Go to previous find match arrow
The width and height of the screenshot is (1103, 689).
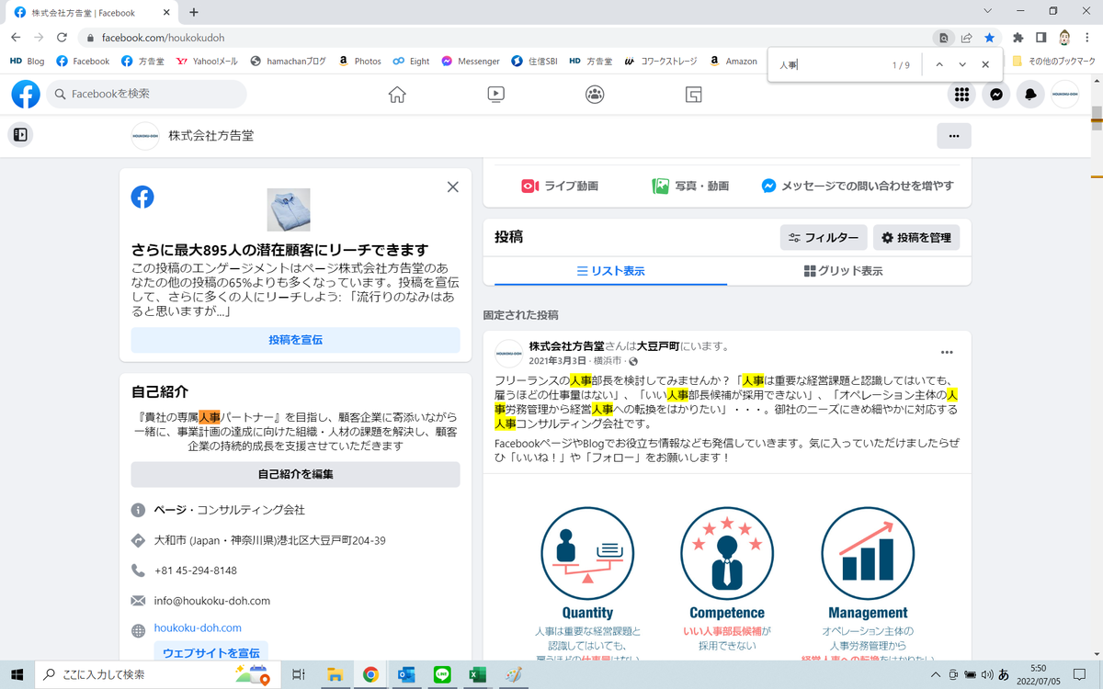[938, 65]
